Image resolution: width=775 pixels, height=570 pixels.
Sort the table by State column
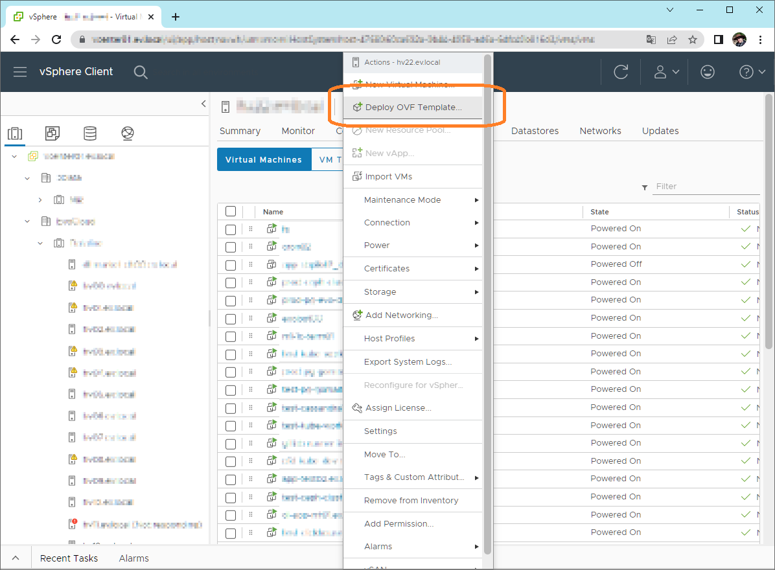tap(599, 212)
